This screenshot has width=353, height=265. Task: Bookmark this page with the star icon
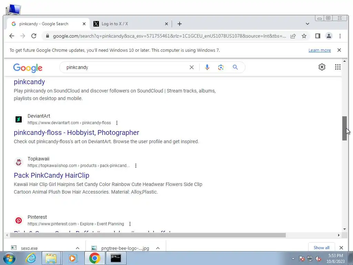click(304, 36)
